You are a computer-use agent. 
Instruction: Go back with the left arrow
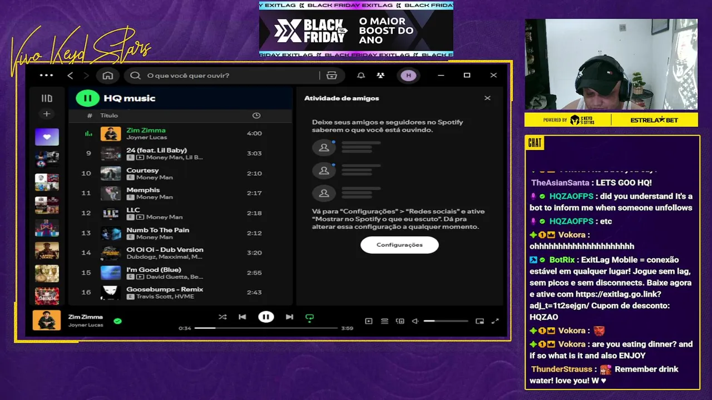click(70, 76)
